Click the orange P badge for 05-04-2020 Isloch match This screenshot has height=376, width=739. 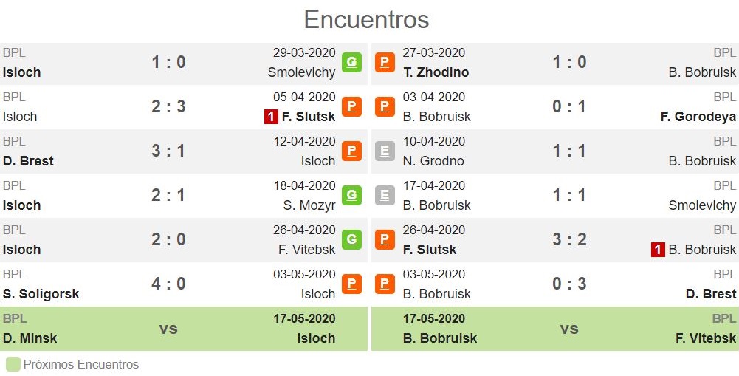351,106
